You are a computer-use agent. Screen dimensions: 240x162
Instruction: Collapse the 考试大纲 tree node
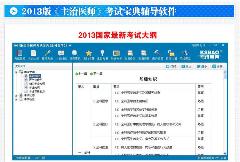pyautogui.click(x=16, y=72)
